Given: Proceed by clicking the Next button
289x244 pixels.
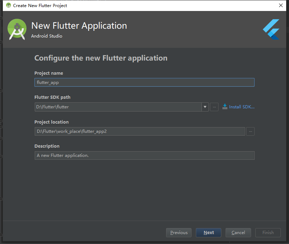Looking at the screenshot, I should (x=209, y=233).
